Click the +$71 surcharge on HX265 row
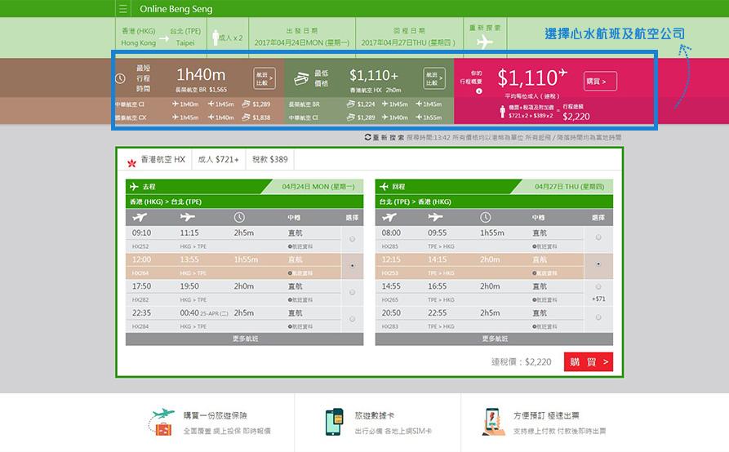The height and width of the screenshot is (452, 729). tap(598, 299)
